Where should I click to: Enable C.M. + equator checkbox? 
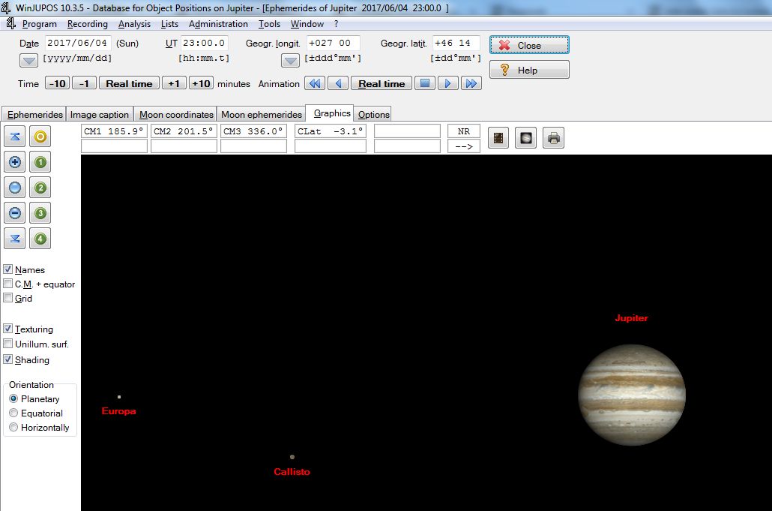(8, 284)
